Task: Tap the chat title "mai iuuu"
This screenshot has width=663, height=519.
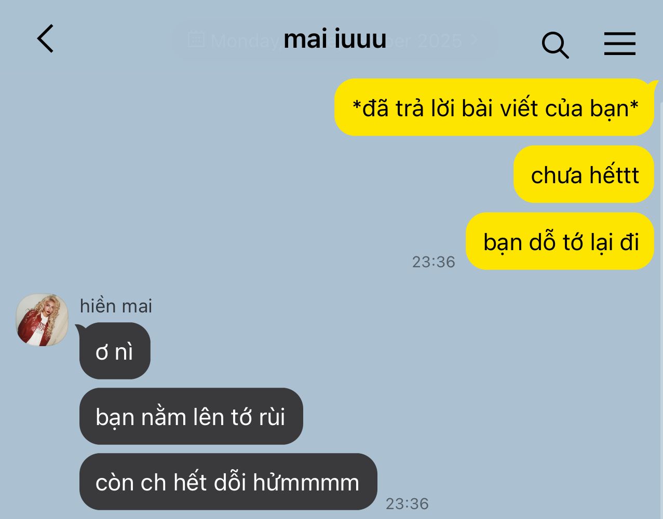Action: [x=335, y=39]
